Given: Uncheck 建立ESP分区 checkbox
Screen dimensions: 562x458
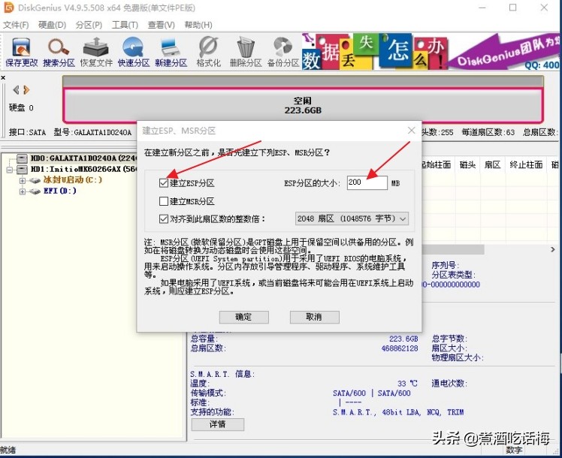Looking at the screenshot, I should [164, 183].
